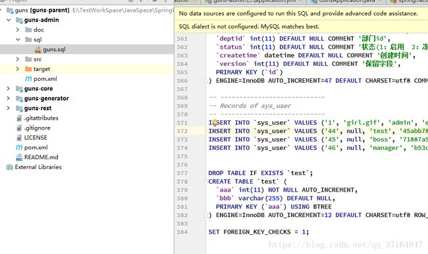This screenshot has width=428, height=254.
Task: Toggle fold marker at line 378
Action: pos(205,182)
